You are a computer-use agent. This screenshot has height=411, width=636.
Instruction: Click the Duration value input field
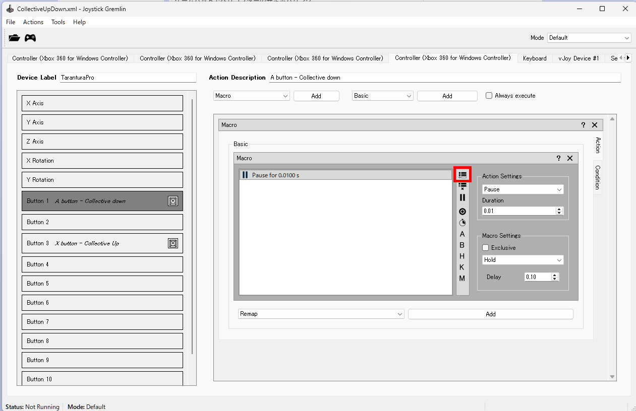(518, 211)
